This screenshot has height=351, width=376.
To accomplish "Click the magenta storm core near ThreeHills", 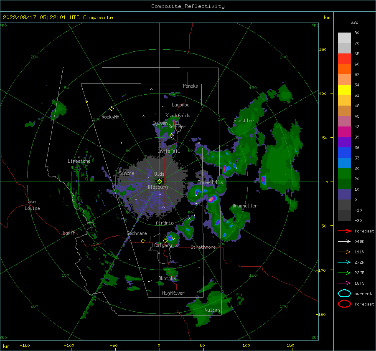I will click(212, 199).
